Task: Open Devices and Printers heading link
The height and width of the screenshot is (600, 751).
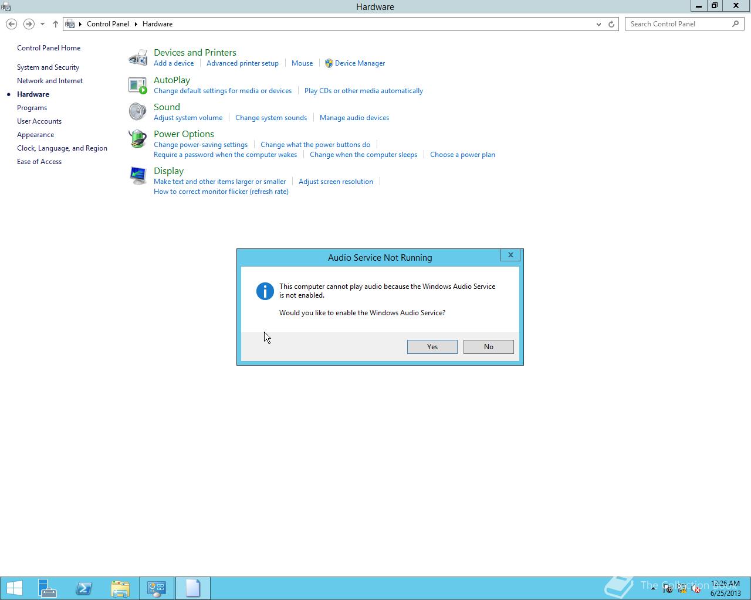Action: [195, 53]
